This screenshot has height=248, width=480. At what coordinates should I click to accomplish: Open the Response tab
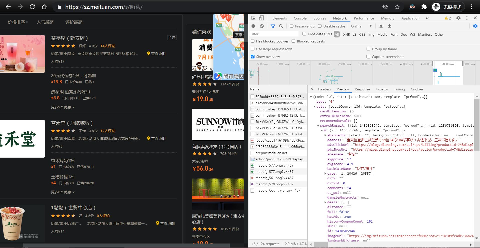(362, 89)
